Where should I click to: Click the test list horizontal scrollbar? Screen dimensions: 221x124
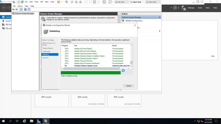92,68
